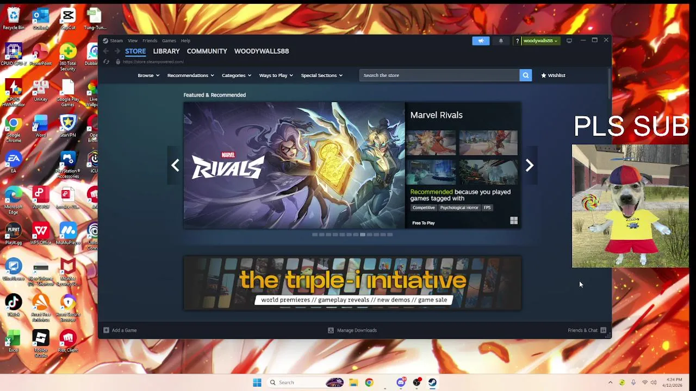Click the store search magnifier button

525,75
